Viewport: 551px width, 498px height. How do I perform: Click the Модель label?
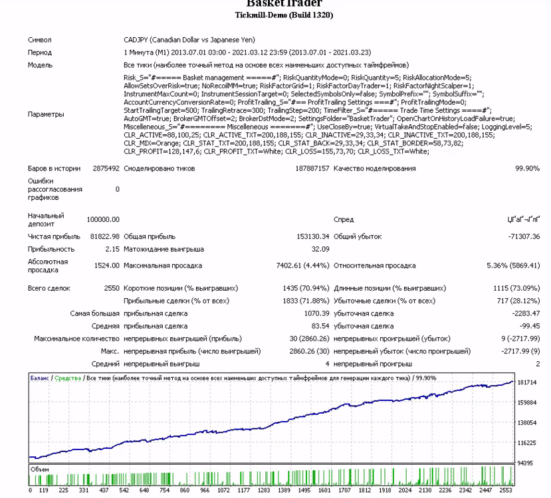click(40, 65)
